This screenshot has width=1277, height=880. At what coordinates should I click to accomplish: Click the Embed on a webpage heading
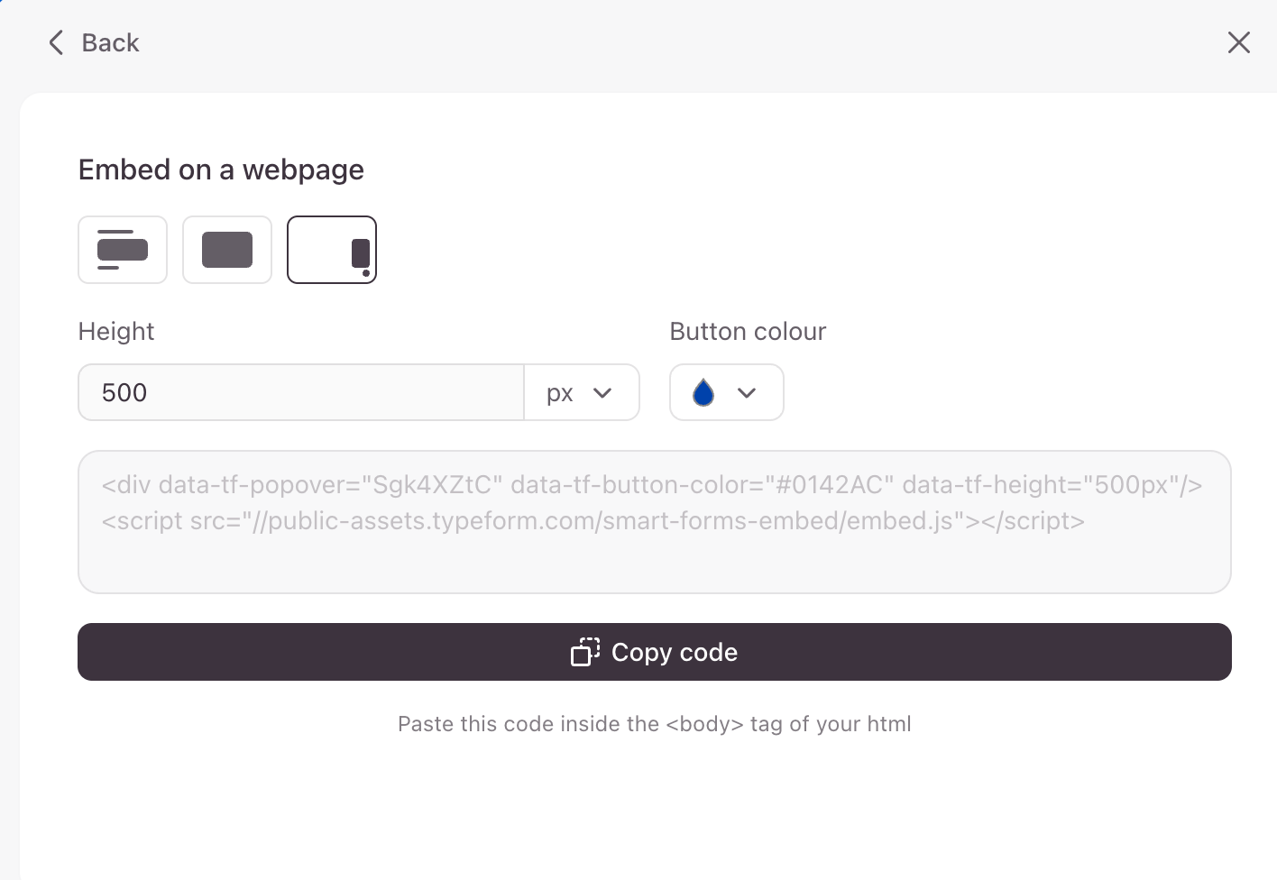(x=221, y=170)
